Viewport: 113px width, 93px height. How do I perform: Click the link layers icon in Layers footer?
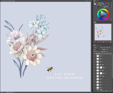99,91
